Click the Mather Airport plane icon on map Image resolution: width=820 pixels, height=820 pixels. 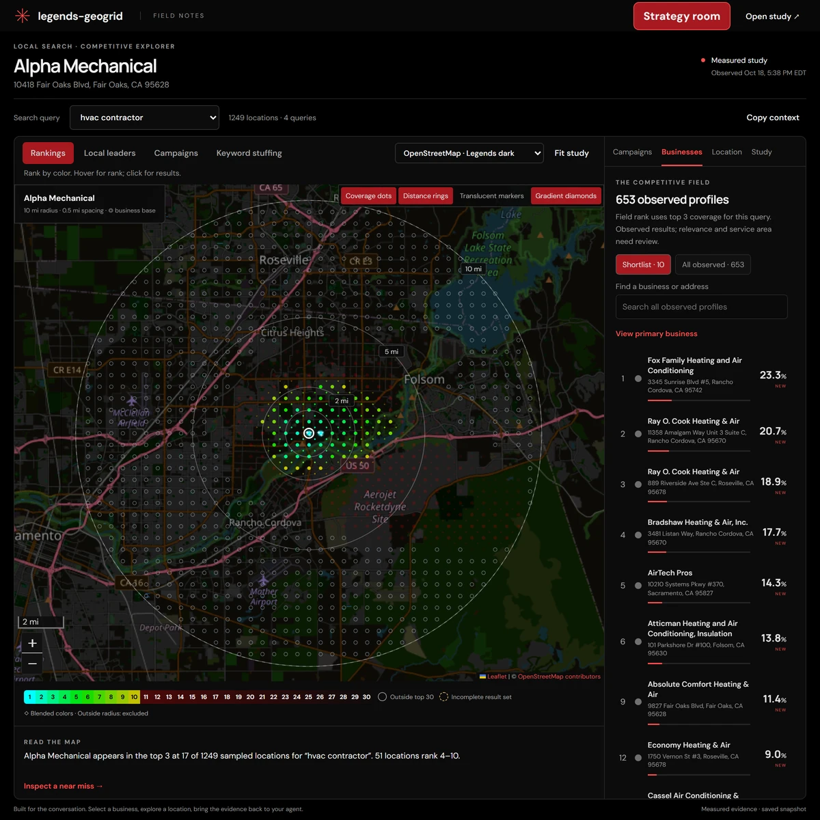click(264, 581)
